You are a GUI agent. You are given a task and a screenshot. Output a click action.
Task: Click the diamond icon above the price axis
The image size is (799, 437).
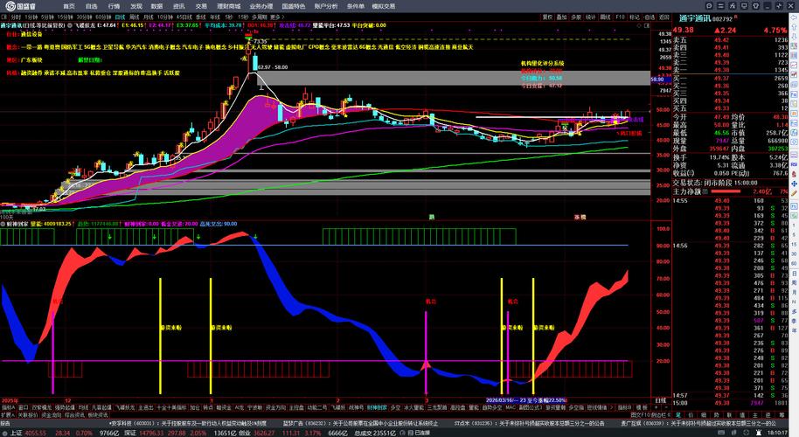(639, 25)
